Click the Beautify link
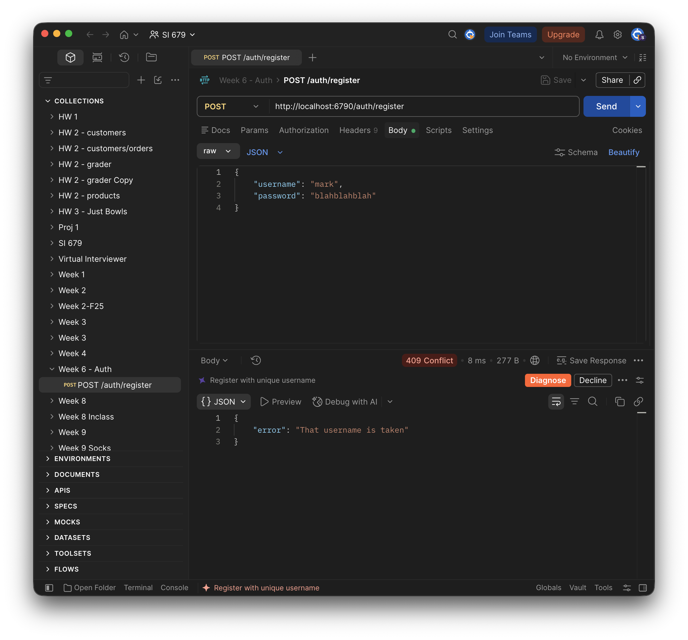 coord(623,152)
